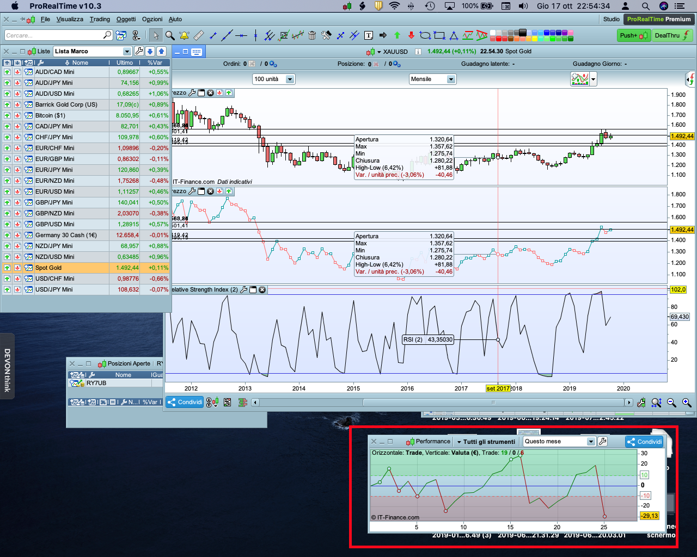Open the Oggetti menu

click(x=126, y=19)
